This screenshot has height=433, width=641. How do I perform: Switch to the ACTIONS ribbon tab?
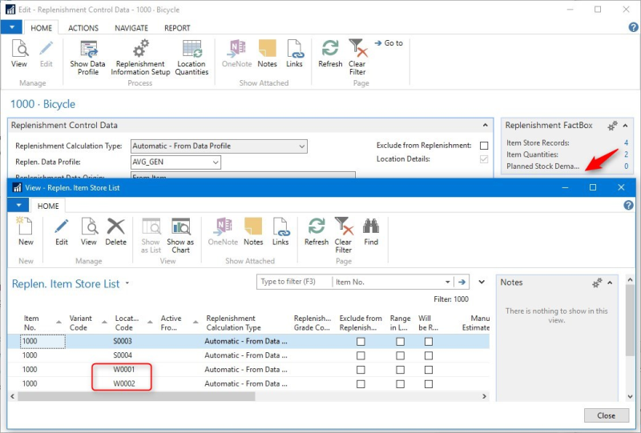[83, 28]
